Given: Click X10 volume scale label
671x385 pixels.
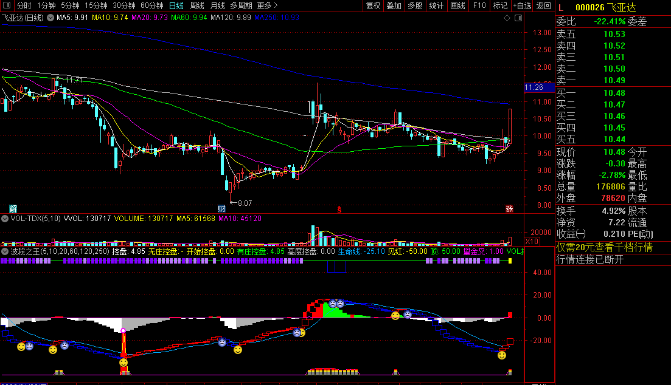Looking at the screenshot, I should tap(532, 242).
